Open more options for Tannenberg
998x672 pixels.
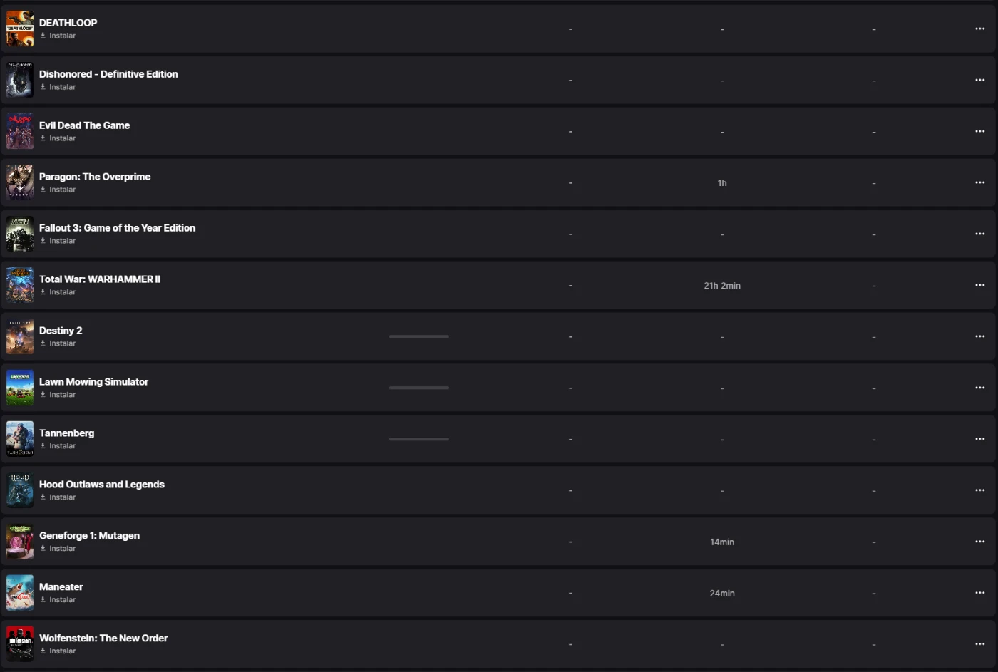coord(979,440)
